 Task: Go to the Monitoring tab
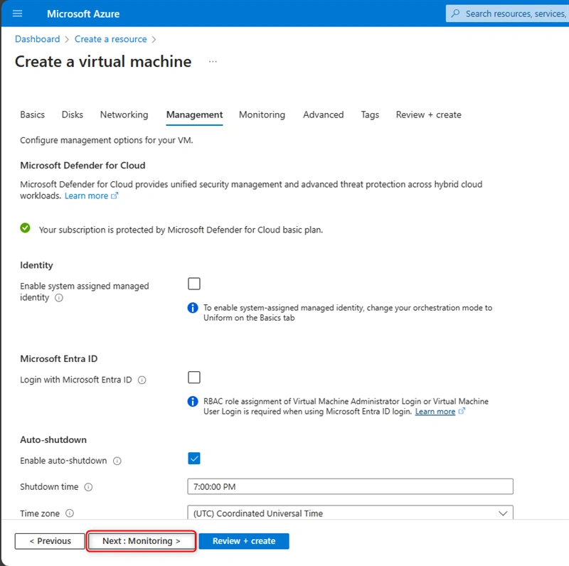(262, 114)
